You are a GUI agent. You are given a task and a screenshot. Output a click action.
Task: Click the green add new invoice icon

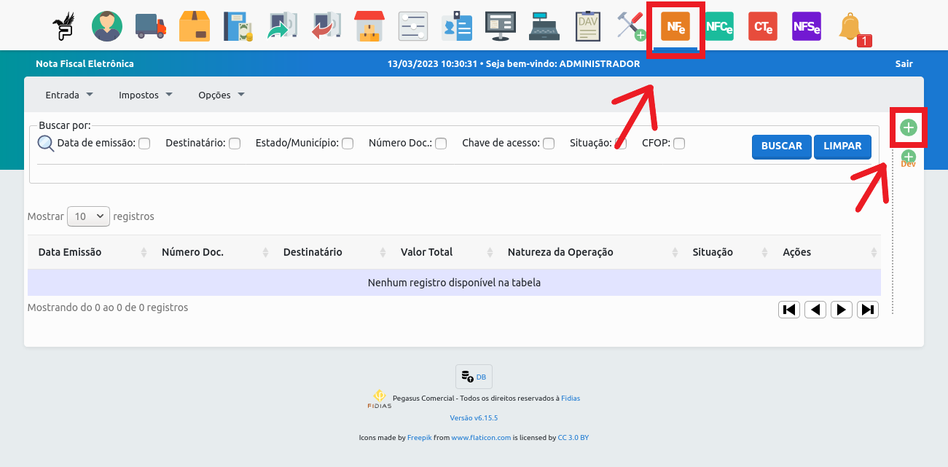908,128
